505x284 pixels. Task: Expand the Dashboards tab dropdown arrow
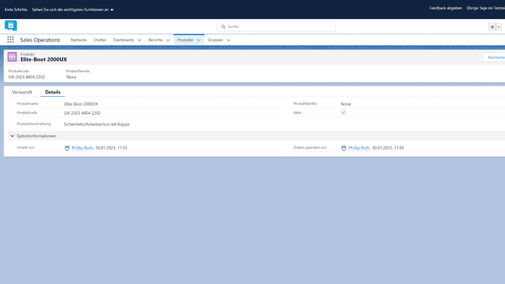point(139,40)
